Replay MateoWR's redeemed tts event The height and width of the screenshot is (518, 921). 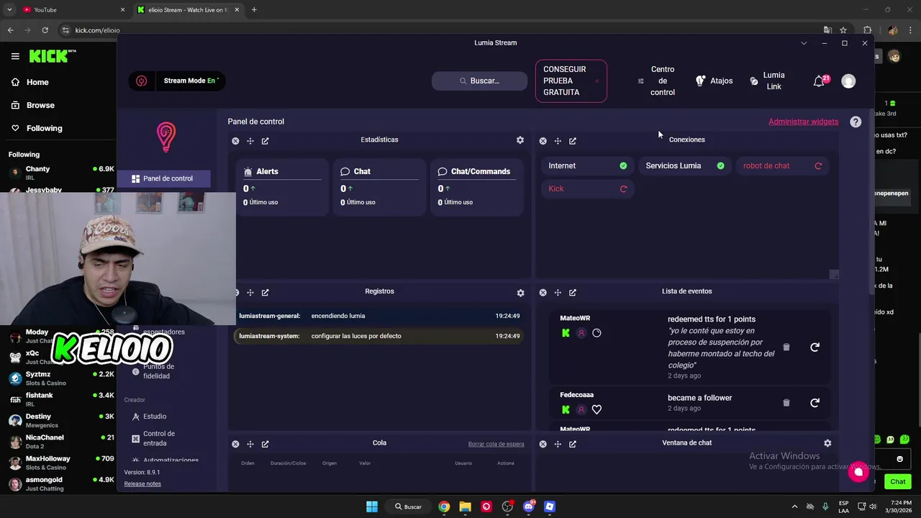815,347
